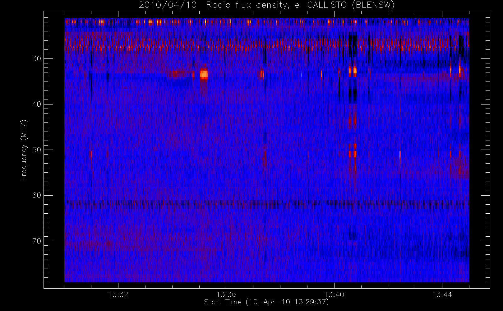
Task: Click the 13:40 time tick label
Action: 334,295
